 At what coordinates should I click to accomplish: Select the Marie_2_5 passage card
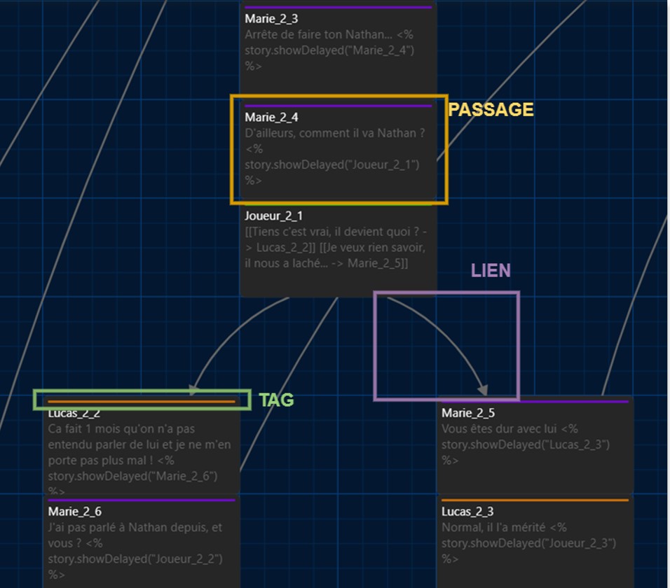click(535, 445)
